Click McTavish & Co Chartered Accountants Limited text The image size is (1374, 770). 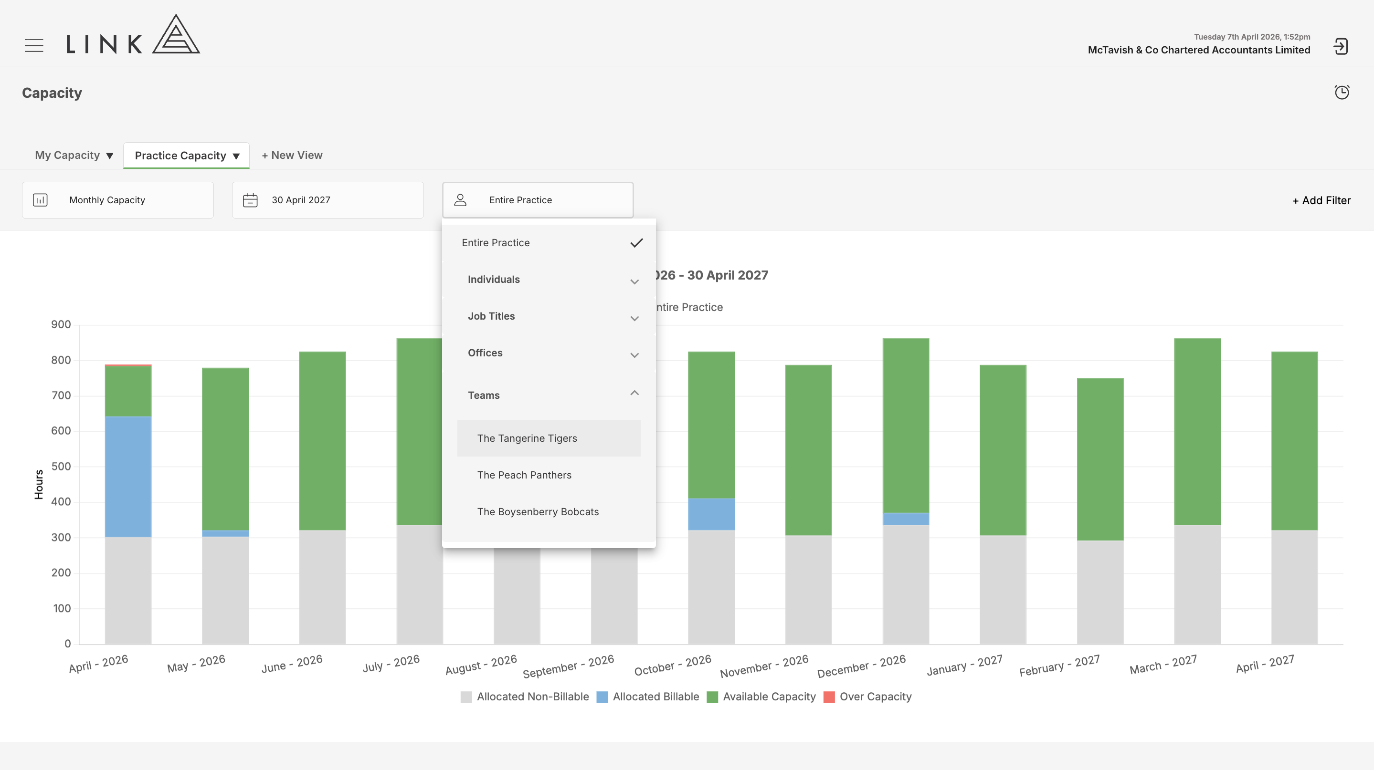coord(1198,50)
